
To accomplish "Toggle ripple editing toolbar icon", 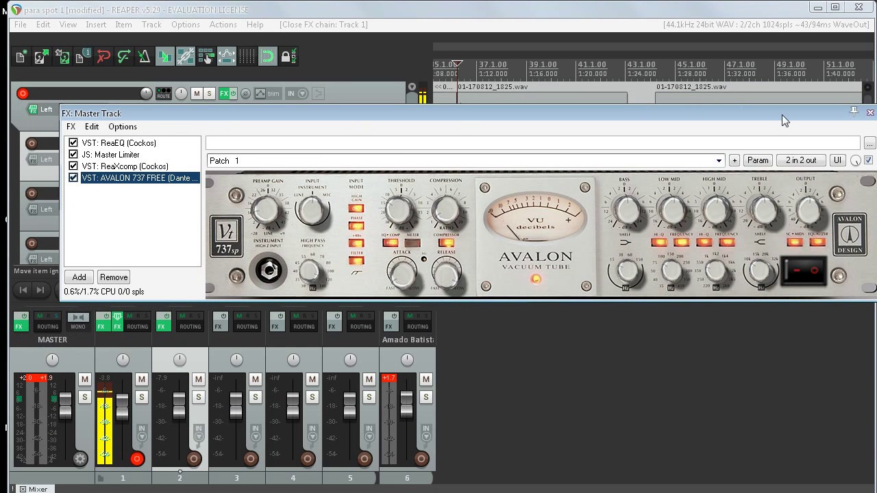I will coord(206,57).
